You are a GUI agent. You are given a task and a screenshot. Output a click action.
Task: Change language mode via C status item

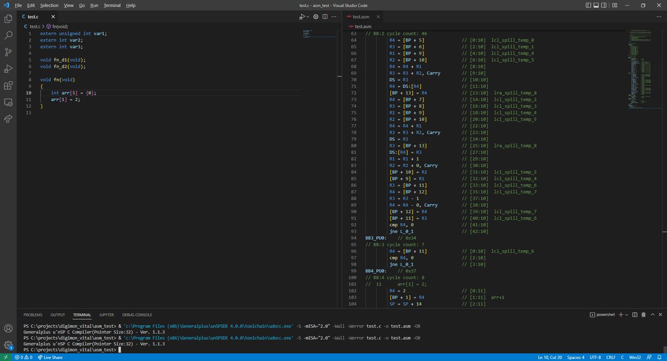pyautogui.click(x=624, y=357)
